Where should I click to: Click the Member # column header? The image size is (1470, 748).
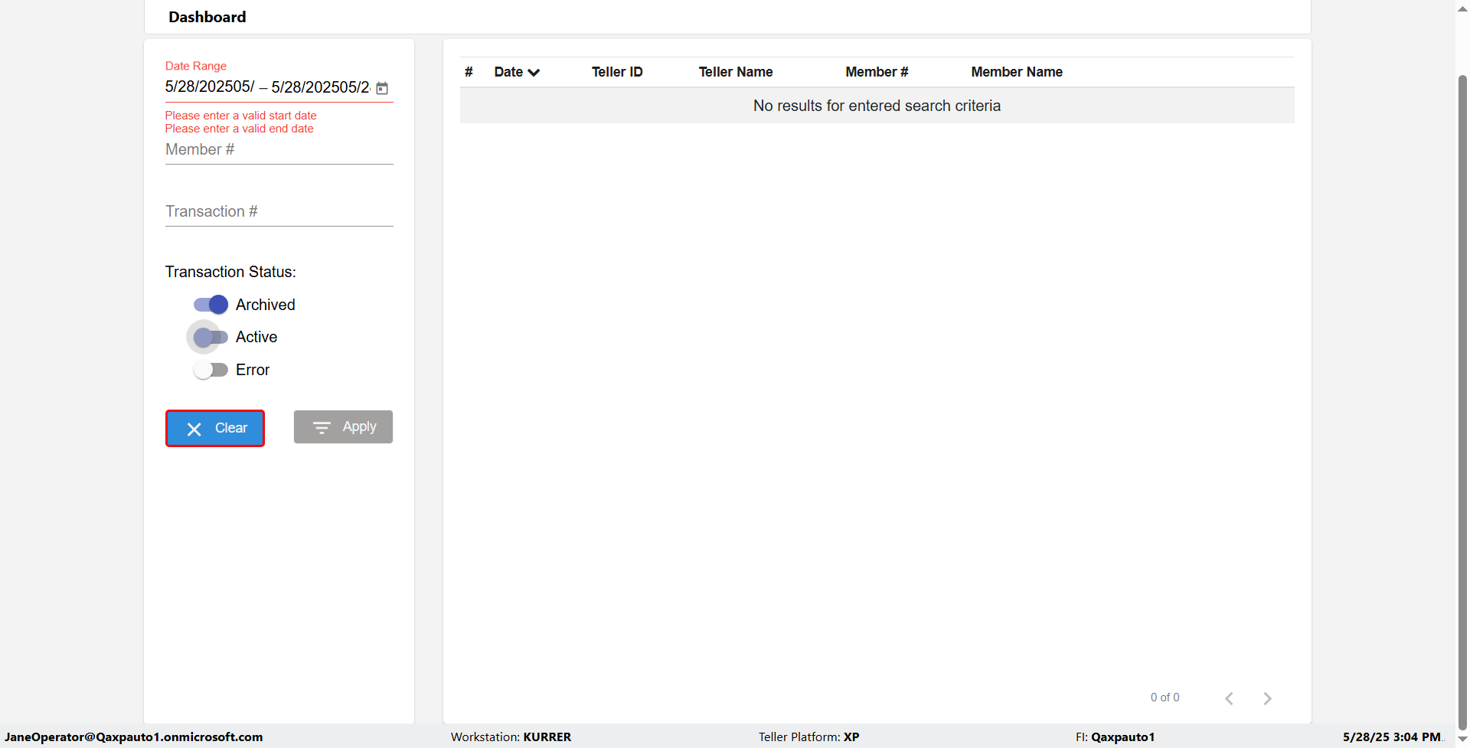pos(877,72)
